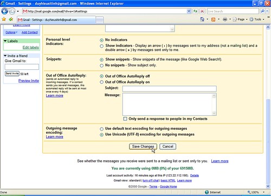Image resolution: width=271 pixels, height=196 pixels.
Task: Select the No snippets radio button
Action: pyautogui.click(x=102, y=66)
